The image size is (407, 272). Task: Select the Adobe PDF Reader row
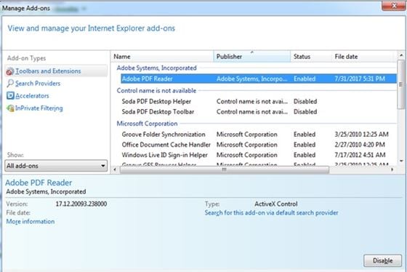(259, 79)
